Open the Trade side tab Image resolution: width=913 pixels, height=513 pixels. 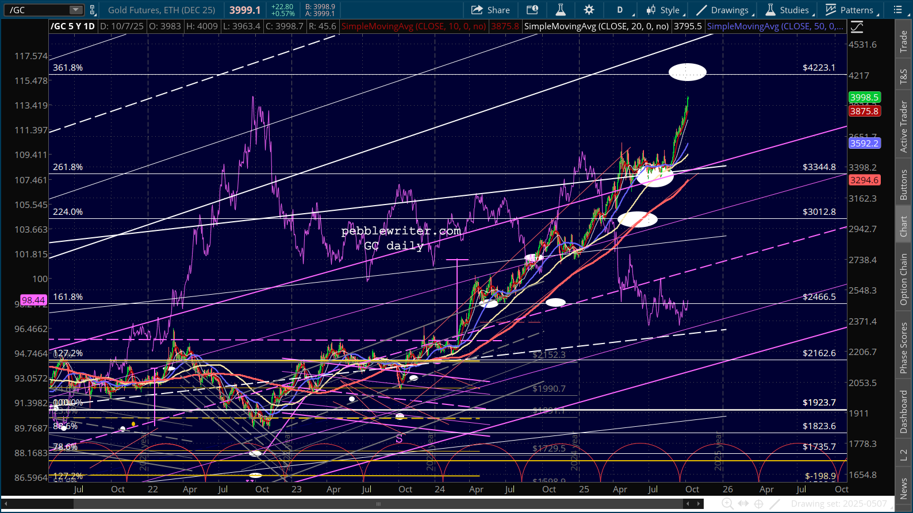pos(904,41)
